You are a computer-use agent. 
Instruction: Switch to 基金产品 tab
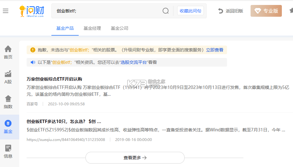(65, 28)
